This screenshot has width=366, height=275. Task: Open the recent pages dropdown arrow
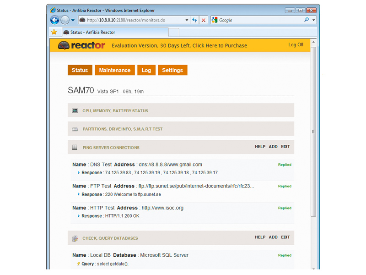[73, 20]
